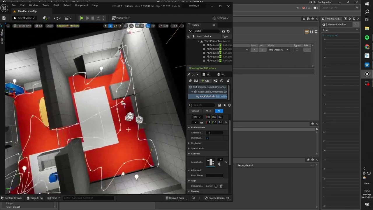Toggle grid snapping in the viewport
This screenshot has height=210, width=373.
coord(138,26)
